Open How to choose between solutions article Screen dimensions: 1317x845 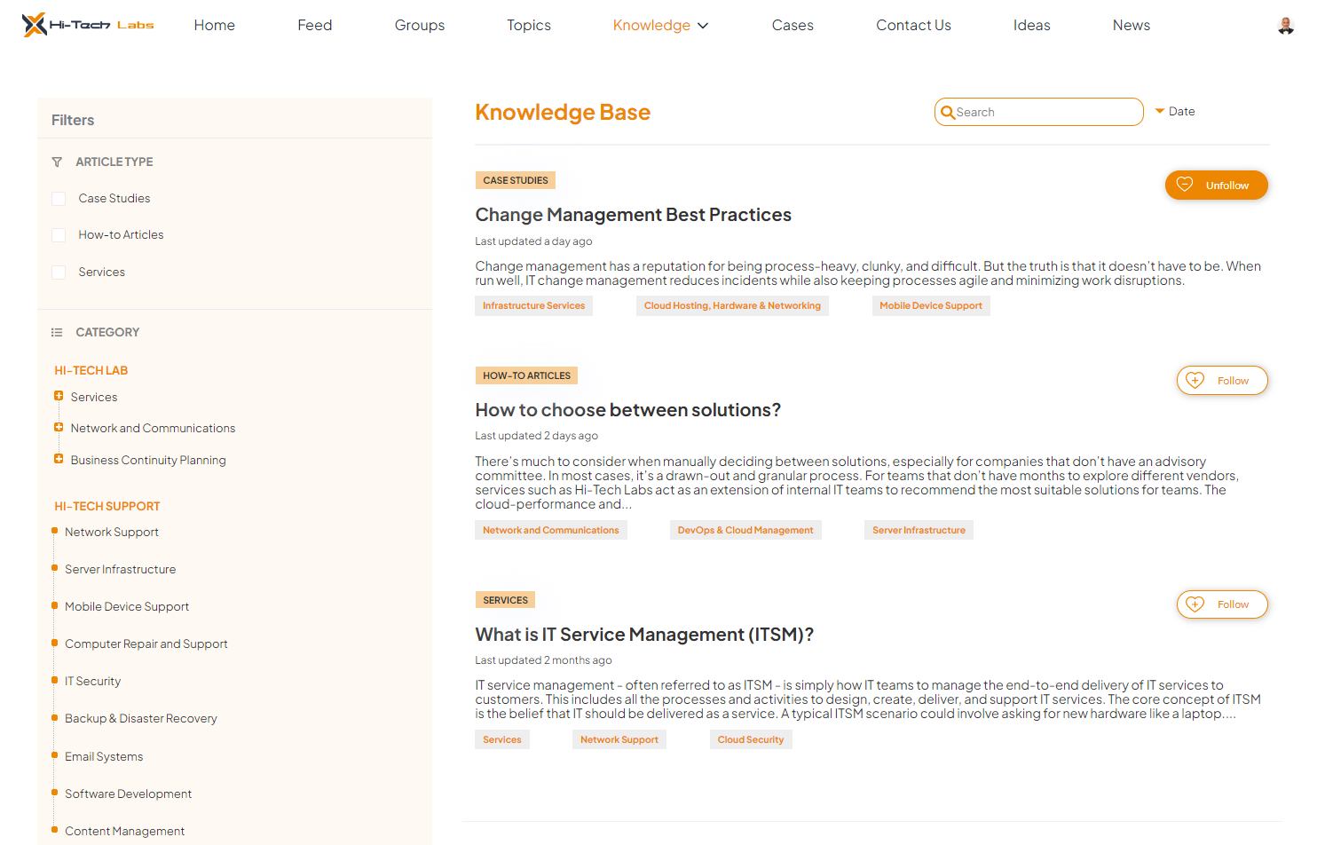pos(627,410)
